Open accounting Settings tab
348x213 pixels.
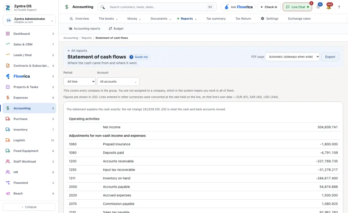point(269,18)
